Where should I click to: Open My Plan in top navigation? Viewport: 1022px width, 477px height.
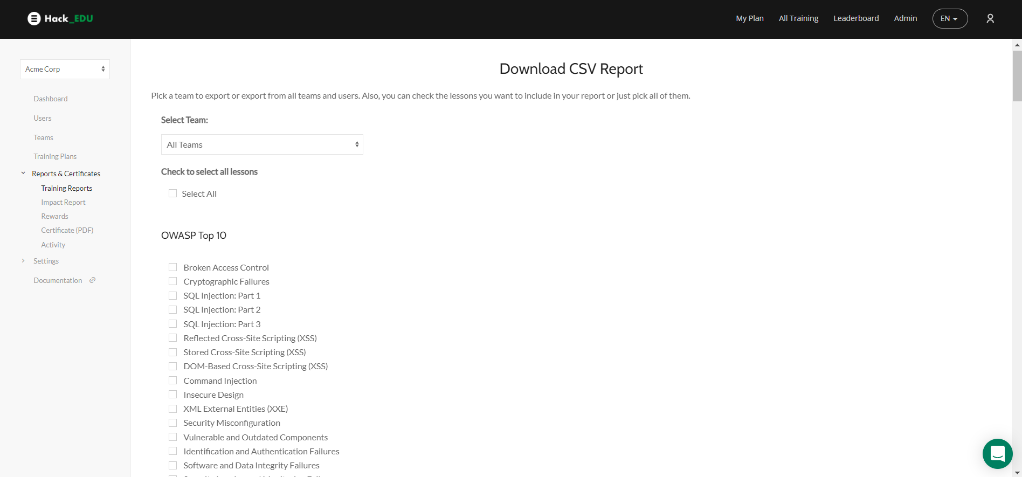point(749,18)
